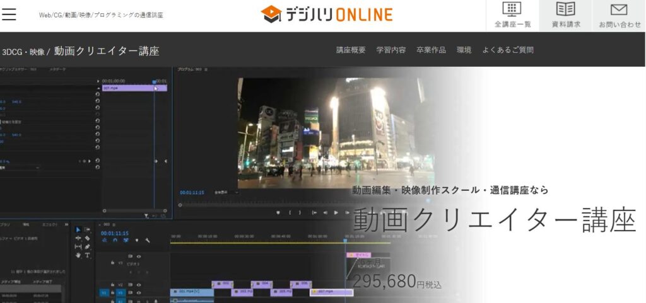Click the 資料請求 brochure request icon
The width and height of the screenshot is (646, 303).
[565, 15]
